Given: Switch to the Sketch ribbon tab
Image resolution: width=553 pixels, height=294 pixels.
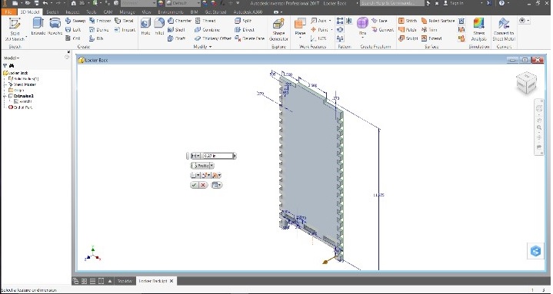Looking at the screenshot, I should (52, 12).
